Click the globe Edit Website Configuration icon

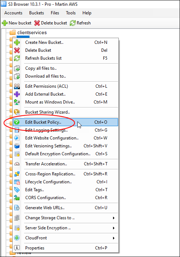[x=17, y=138]
